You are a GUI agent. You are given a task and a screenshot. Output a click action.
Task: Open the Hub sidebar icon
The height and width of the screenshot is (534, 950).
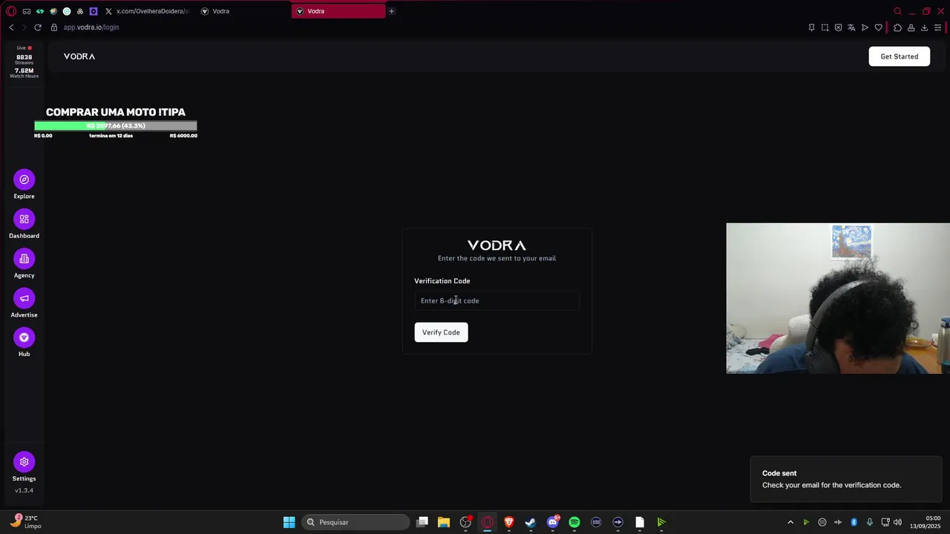(24, 337)
